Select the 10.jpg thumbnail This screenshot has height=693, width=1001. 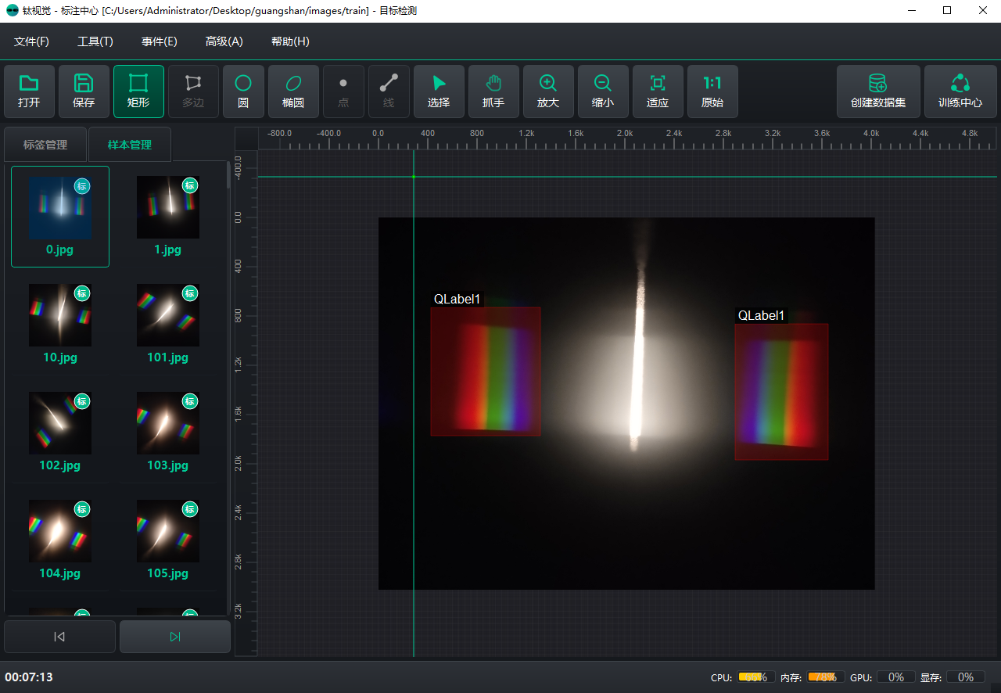(x=60, y=315)
